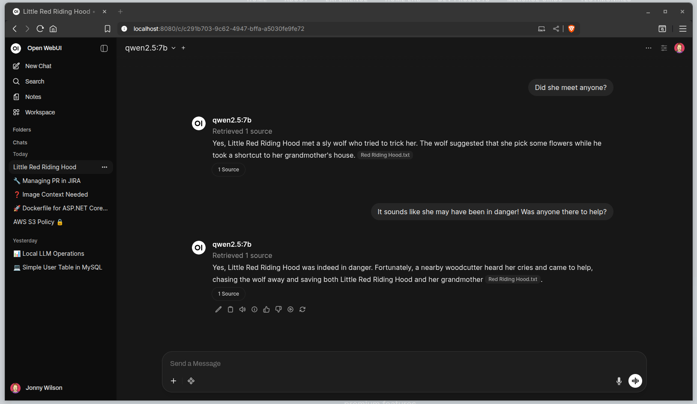Play the response aloud with speaker icon
This screenshot has width=697, height=404.
tap(242, 309)
